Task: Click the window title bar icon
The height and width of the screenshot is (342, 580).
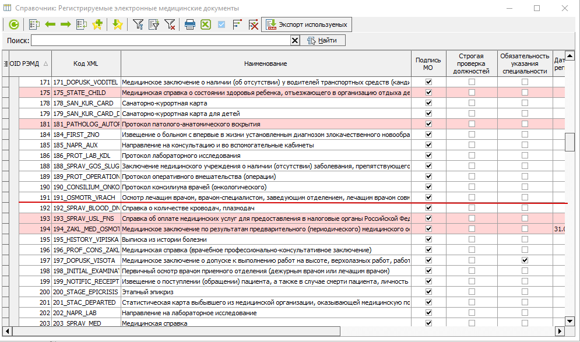Action: point(8,8)
